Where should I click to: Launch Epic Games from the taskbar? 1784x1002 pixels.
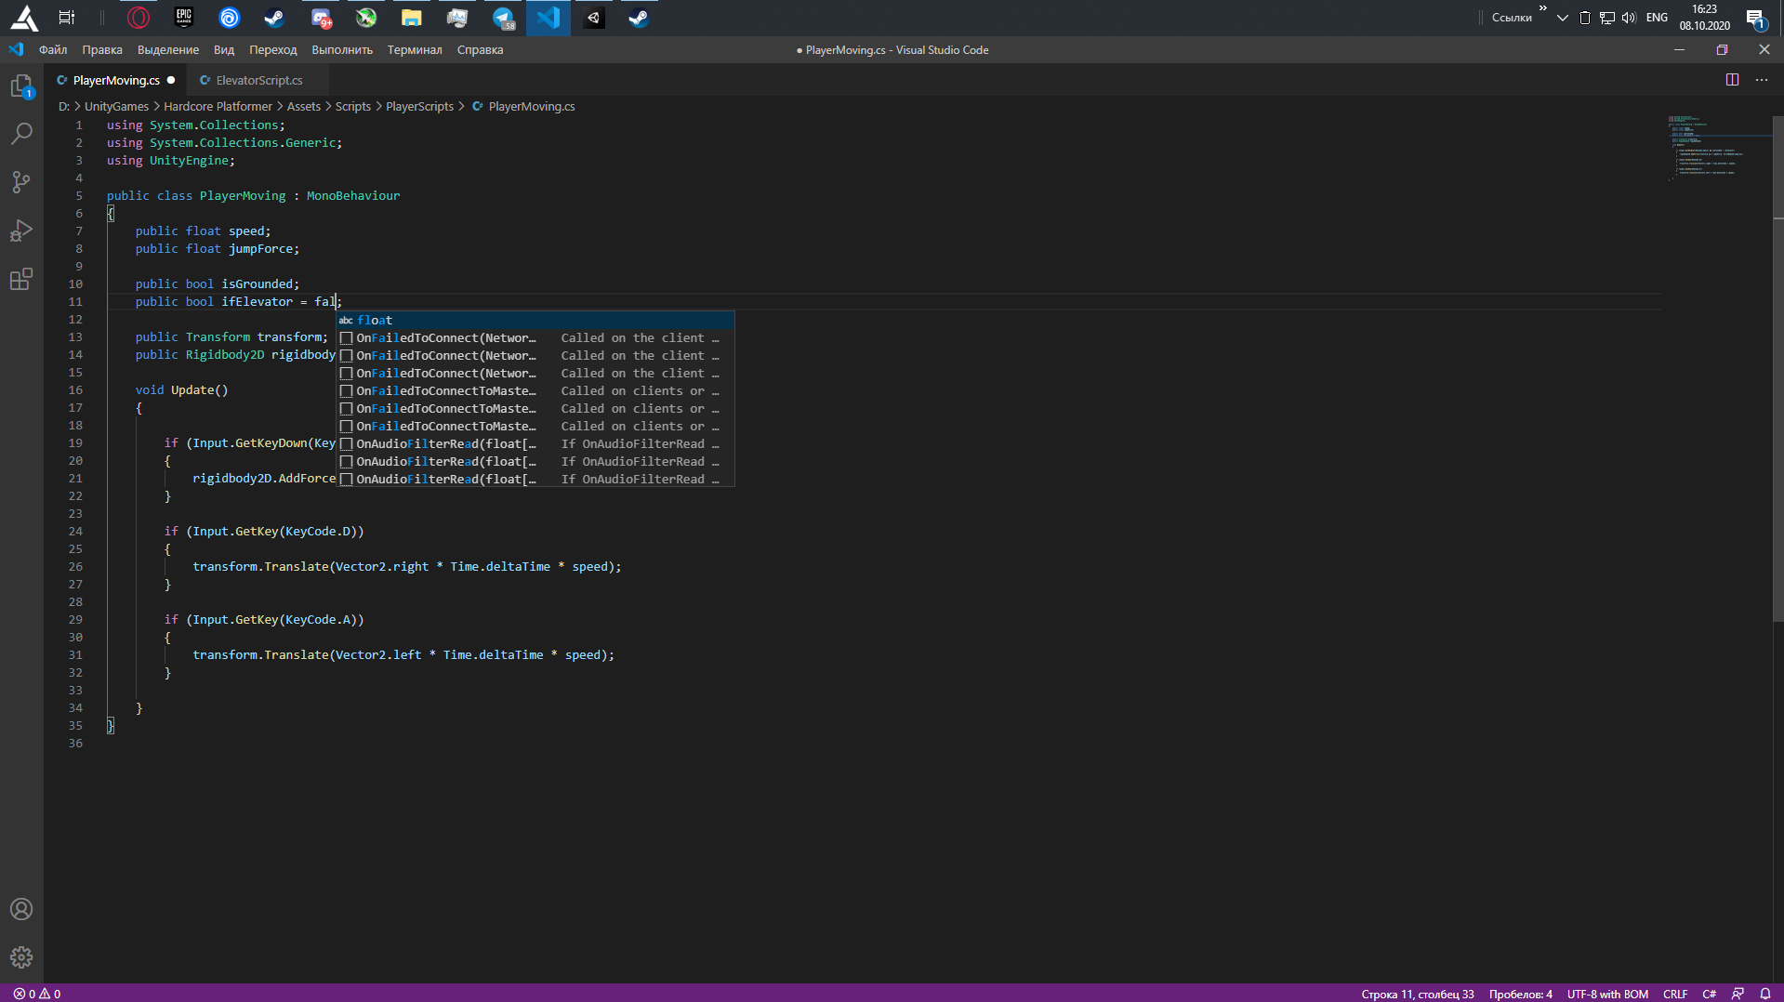(183, 18)
